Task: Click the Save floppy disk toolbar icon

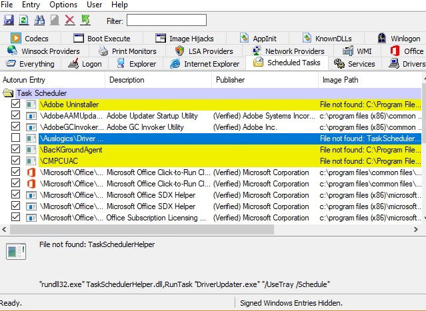Action: click(x=9, y=21)
